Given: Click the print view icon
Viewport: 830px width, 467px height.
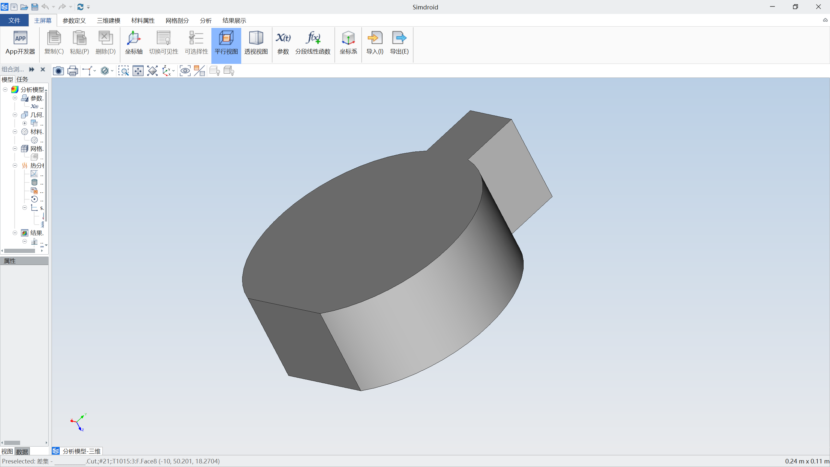Looking at the screenshot, I should (x=73, y=71).
